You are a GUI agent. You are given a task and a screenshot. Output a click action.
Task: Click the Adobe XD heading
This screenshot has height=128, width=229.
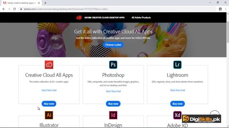point(177,125)
